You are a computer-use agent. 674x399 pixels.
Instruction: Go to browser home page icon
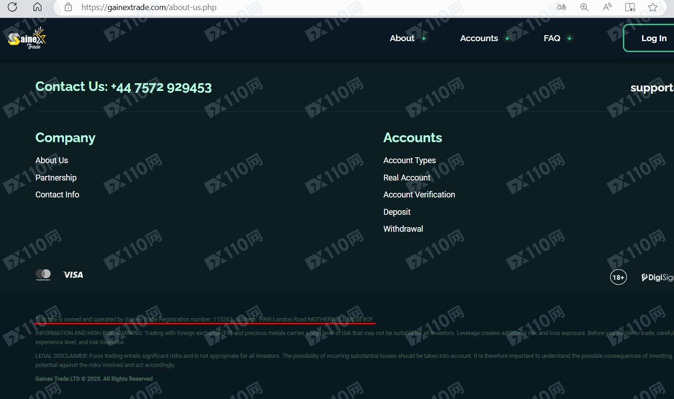tap(37, 7)
